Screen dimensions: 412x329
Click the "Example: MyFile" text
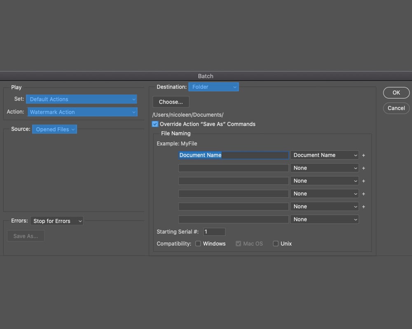(177, 144)
